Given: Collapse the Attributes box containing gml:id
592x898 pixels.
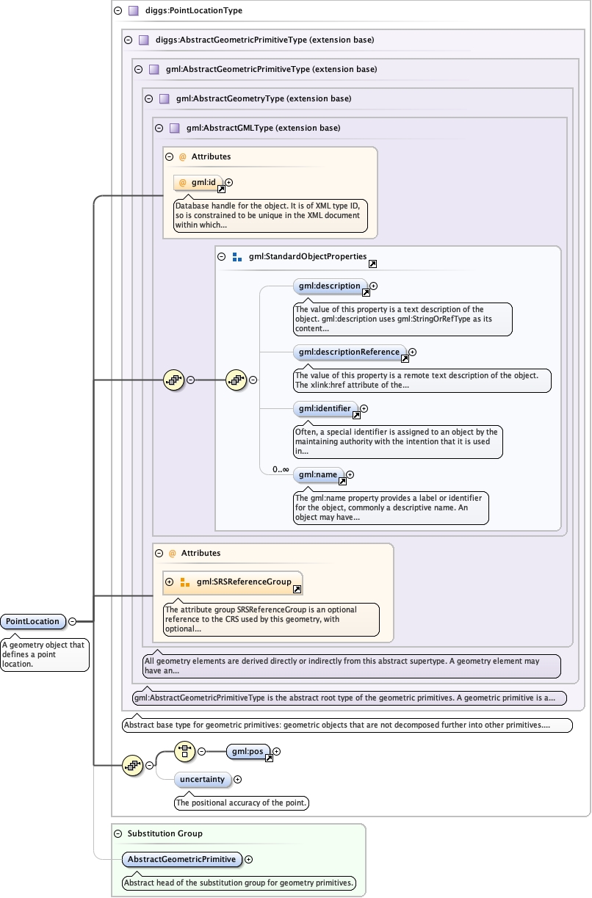Looking at the screenshot, I should (169, 156).
